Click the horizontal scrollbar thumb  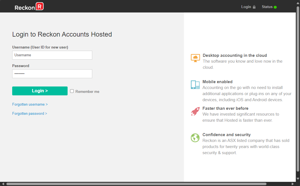pos(136,184)
